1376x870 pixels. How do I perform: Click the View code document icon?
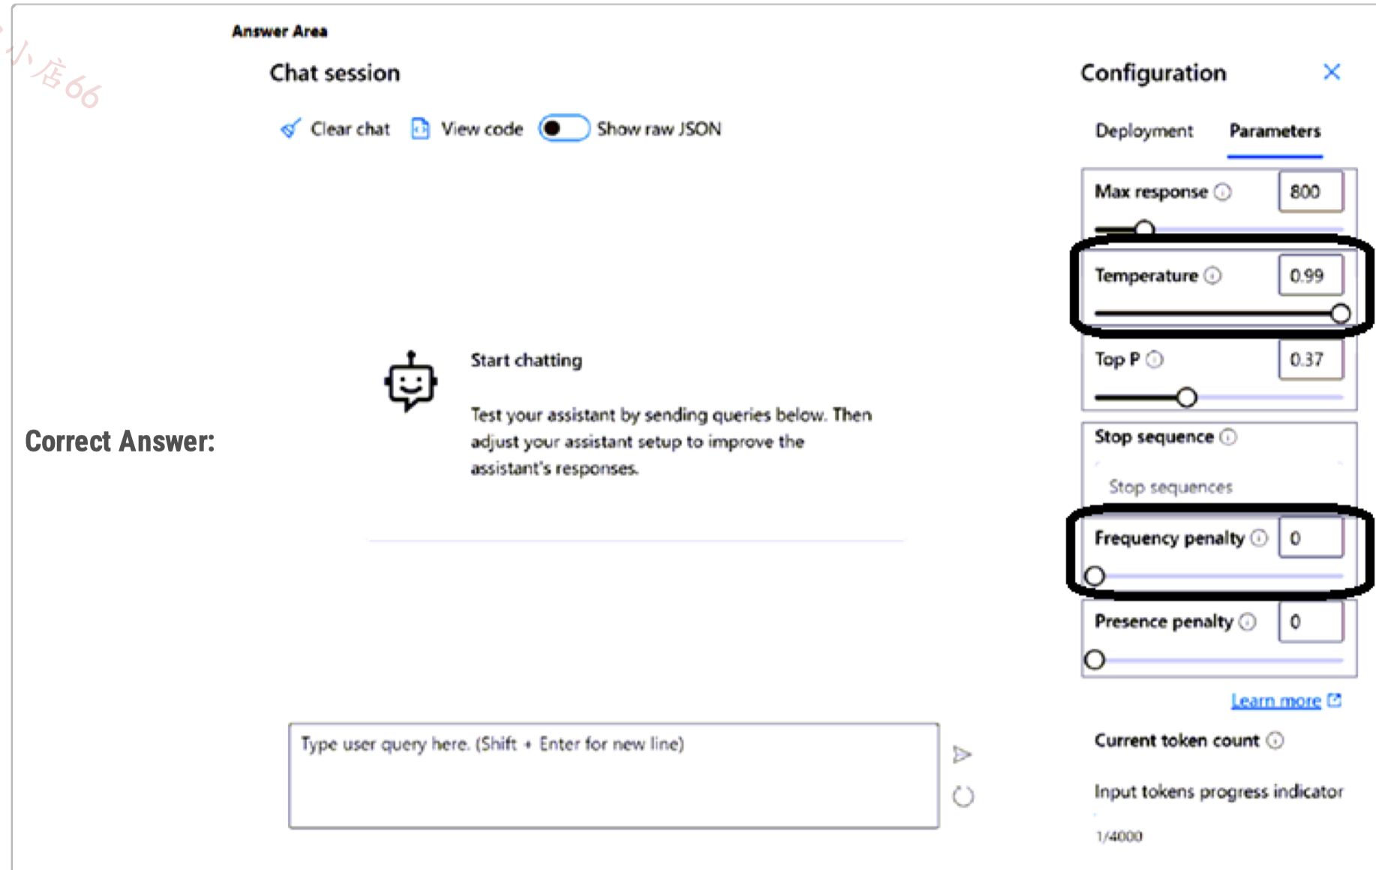click(x=420, y=129)
